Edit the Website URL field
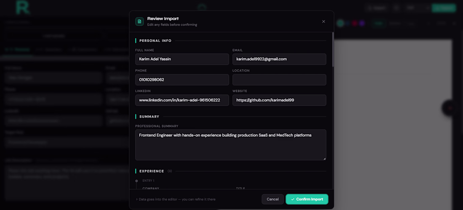The width and height of the screenshot is (463, 210). click(279, 100)
